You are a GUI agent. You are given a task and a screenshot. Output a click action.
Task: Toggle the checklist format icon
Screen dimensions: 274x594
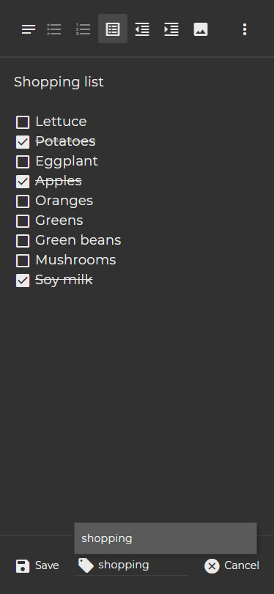point(113,29)
